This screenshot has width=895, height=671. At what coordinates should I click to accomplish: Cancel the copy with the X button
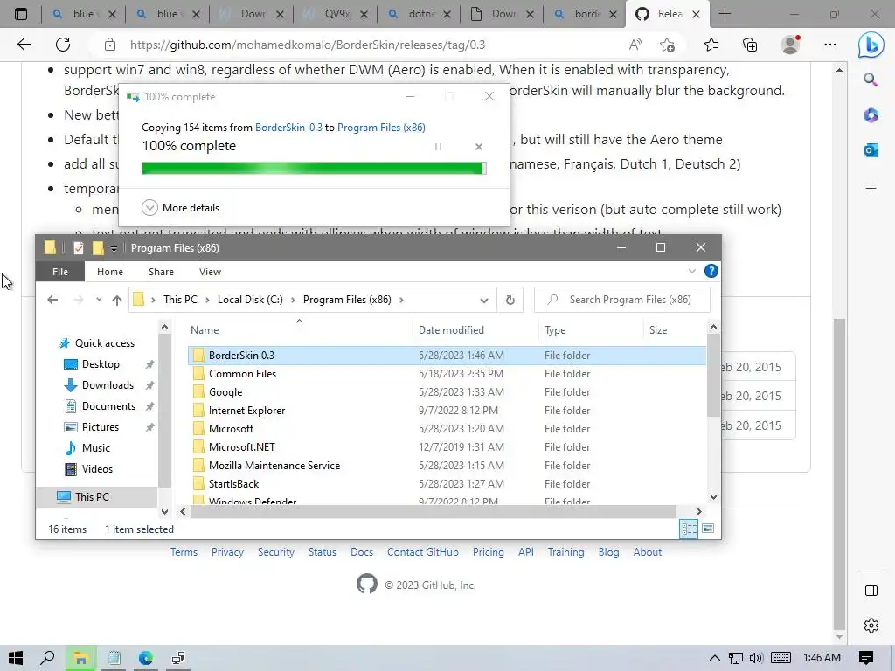click(x=479, y=147)
